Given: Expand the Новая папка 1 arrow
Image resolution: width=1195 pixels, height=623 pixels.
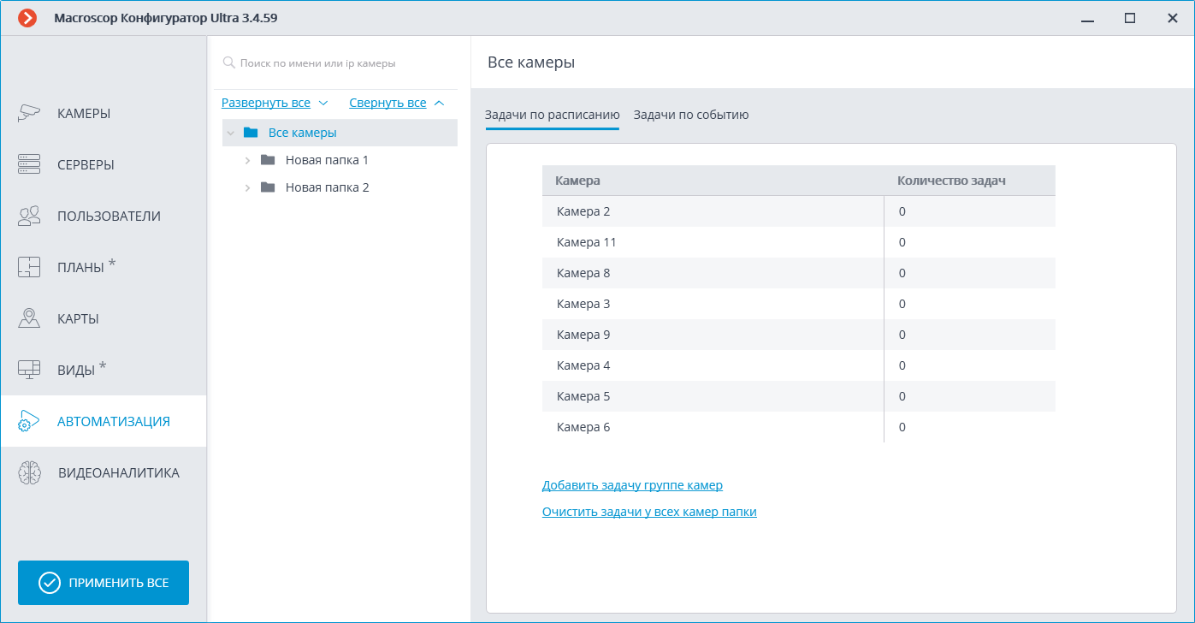Looking at the screenshot, I should click(247, 160).
